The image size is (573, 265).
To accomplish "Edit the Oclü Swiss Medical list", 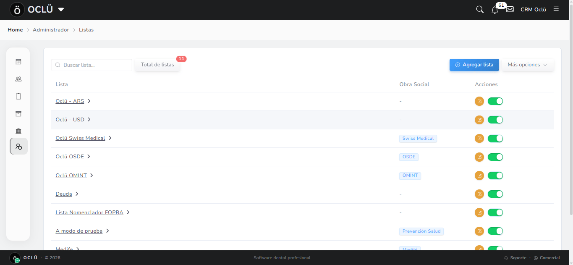I will [479, 138].
